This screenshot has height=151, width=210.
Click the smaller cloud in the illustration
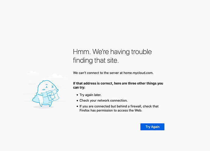coord(33,72)
